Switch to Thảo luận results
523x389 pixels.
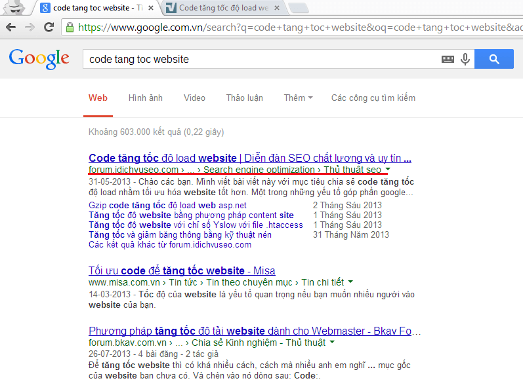(x=245, y=98)
